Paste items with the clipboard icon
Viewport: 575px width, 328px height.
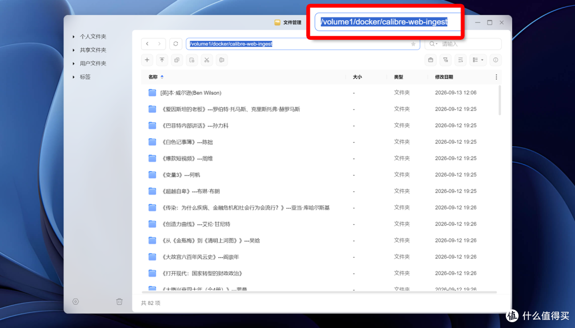tap(222, 60)
